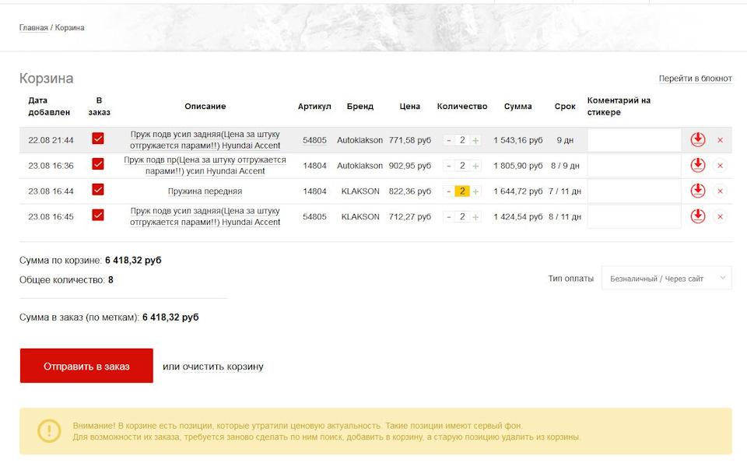The width and height of the screenshot is (747, 463).
Task: Open description link in 22.08 21:44 row
Action: 205,139
